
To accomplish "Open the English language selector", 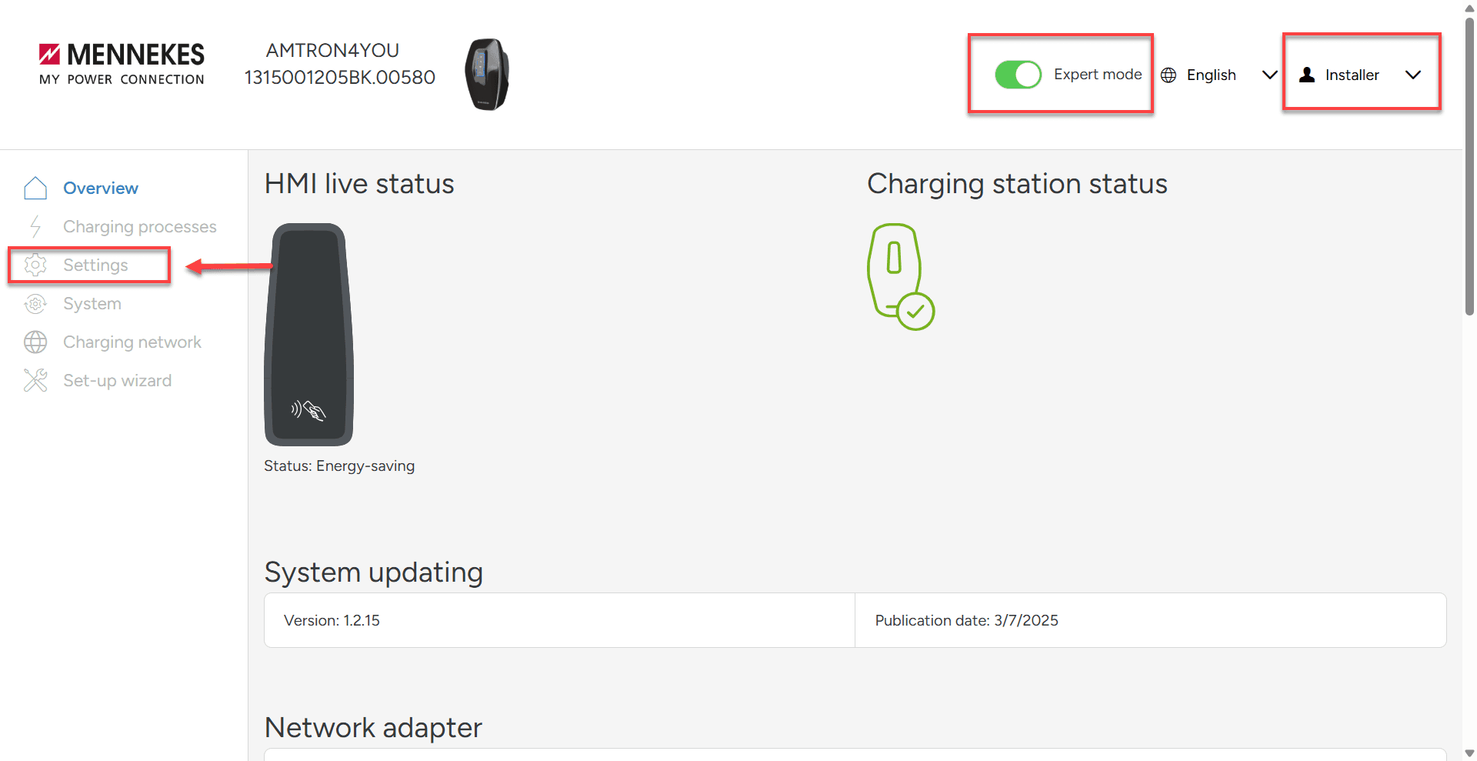I will (x=1211, y=75).
